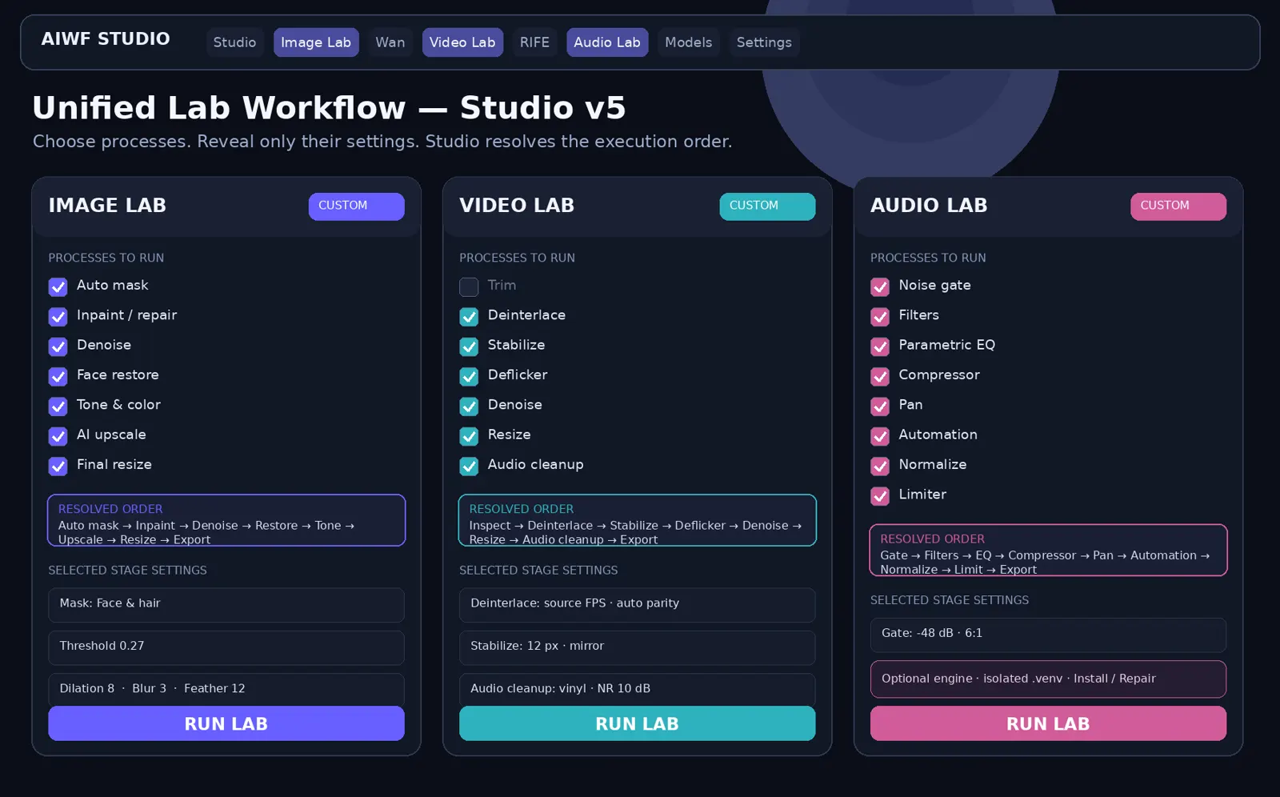Toggle Tone & color checkbox
The height and width of the screenshot is (797, 1280).
pyautogui.click(x=58, y=407)
